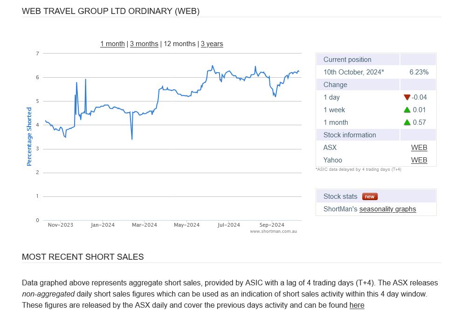The width and height of the screenshot is (461, 317).
Task: Select the 12 months chart range
Action: [x=179, y=44]
